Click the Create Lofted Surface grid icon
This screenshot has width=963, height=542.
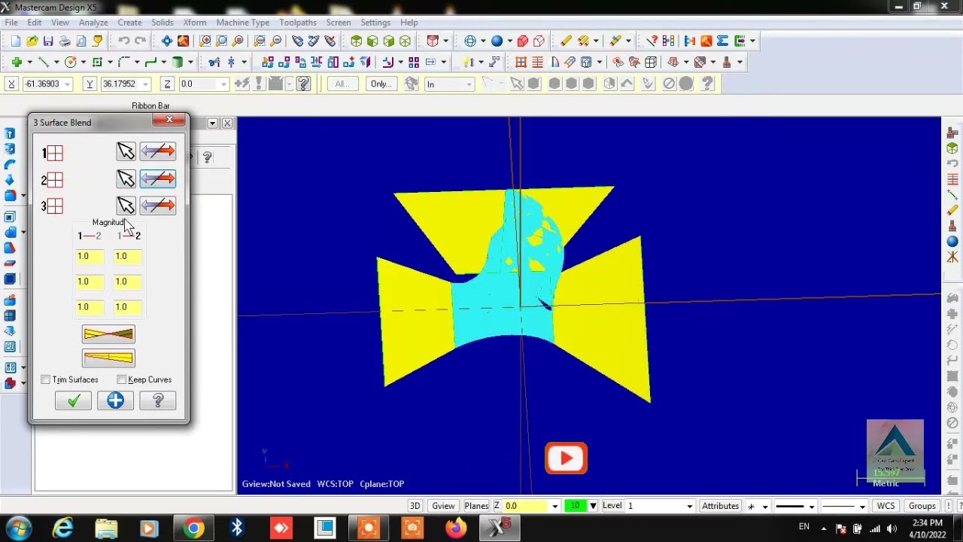coord(521,62)
